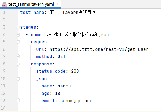Viewport: 161px width, 112px height.
Task: Click the age key
Action: click(46, 94)
